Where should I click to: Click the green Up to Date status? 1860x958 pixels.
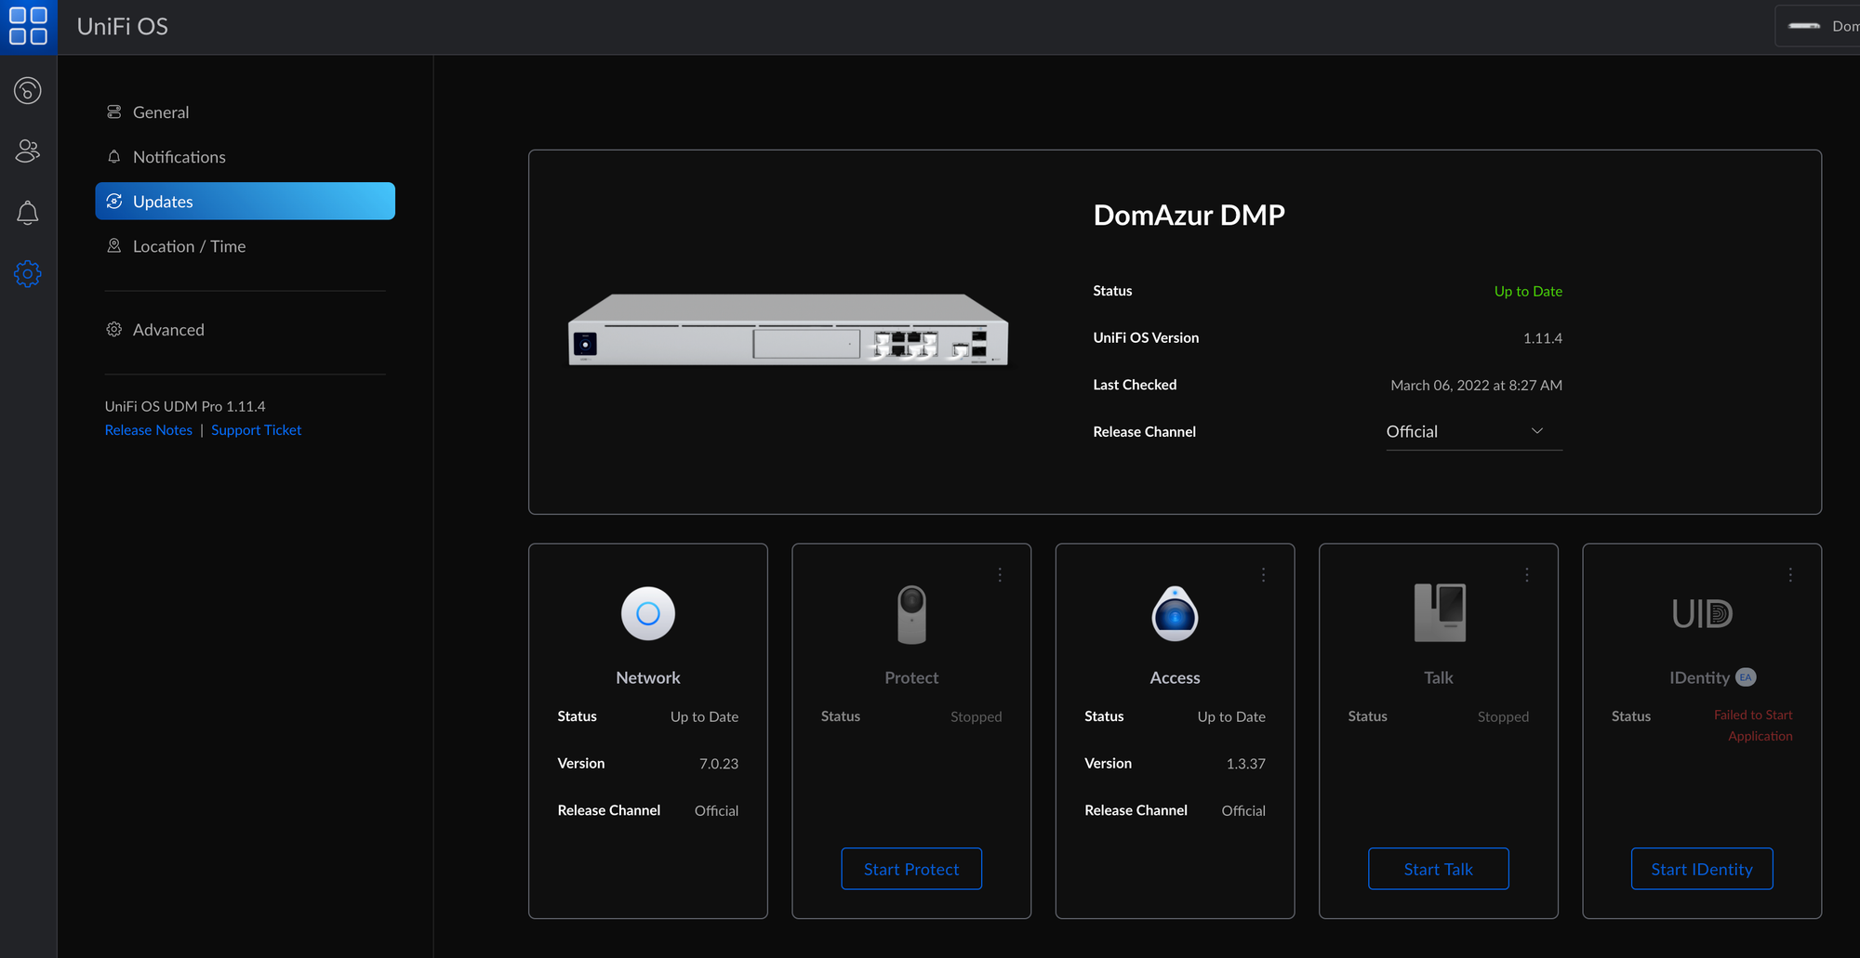[1528, 292]
